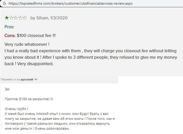The height and width of the screenshot is (134, 183).
Task: Click the fourth rating star
Action: click(20, 18)
